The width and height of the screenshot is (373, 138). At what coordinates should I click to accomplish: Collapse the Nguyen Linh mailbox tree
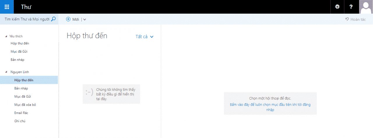click(6, 72)
